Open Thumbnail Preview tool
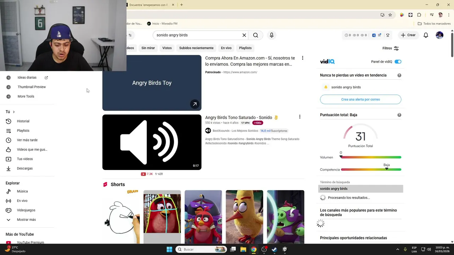Viewport: 454px width, 255px height. pos(32,87)
